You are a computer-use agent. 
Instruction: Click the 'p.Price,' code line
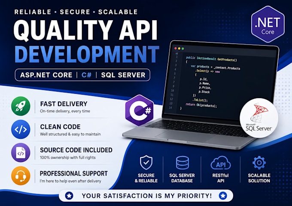pos(205,87)
